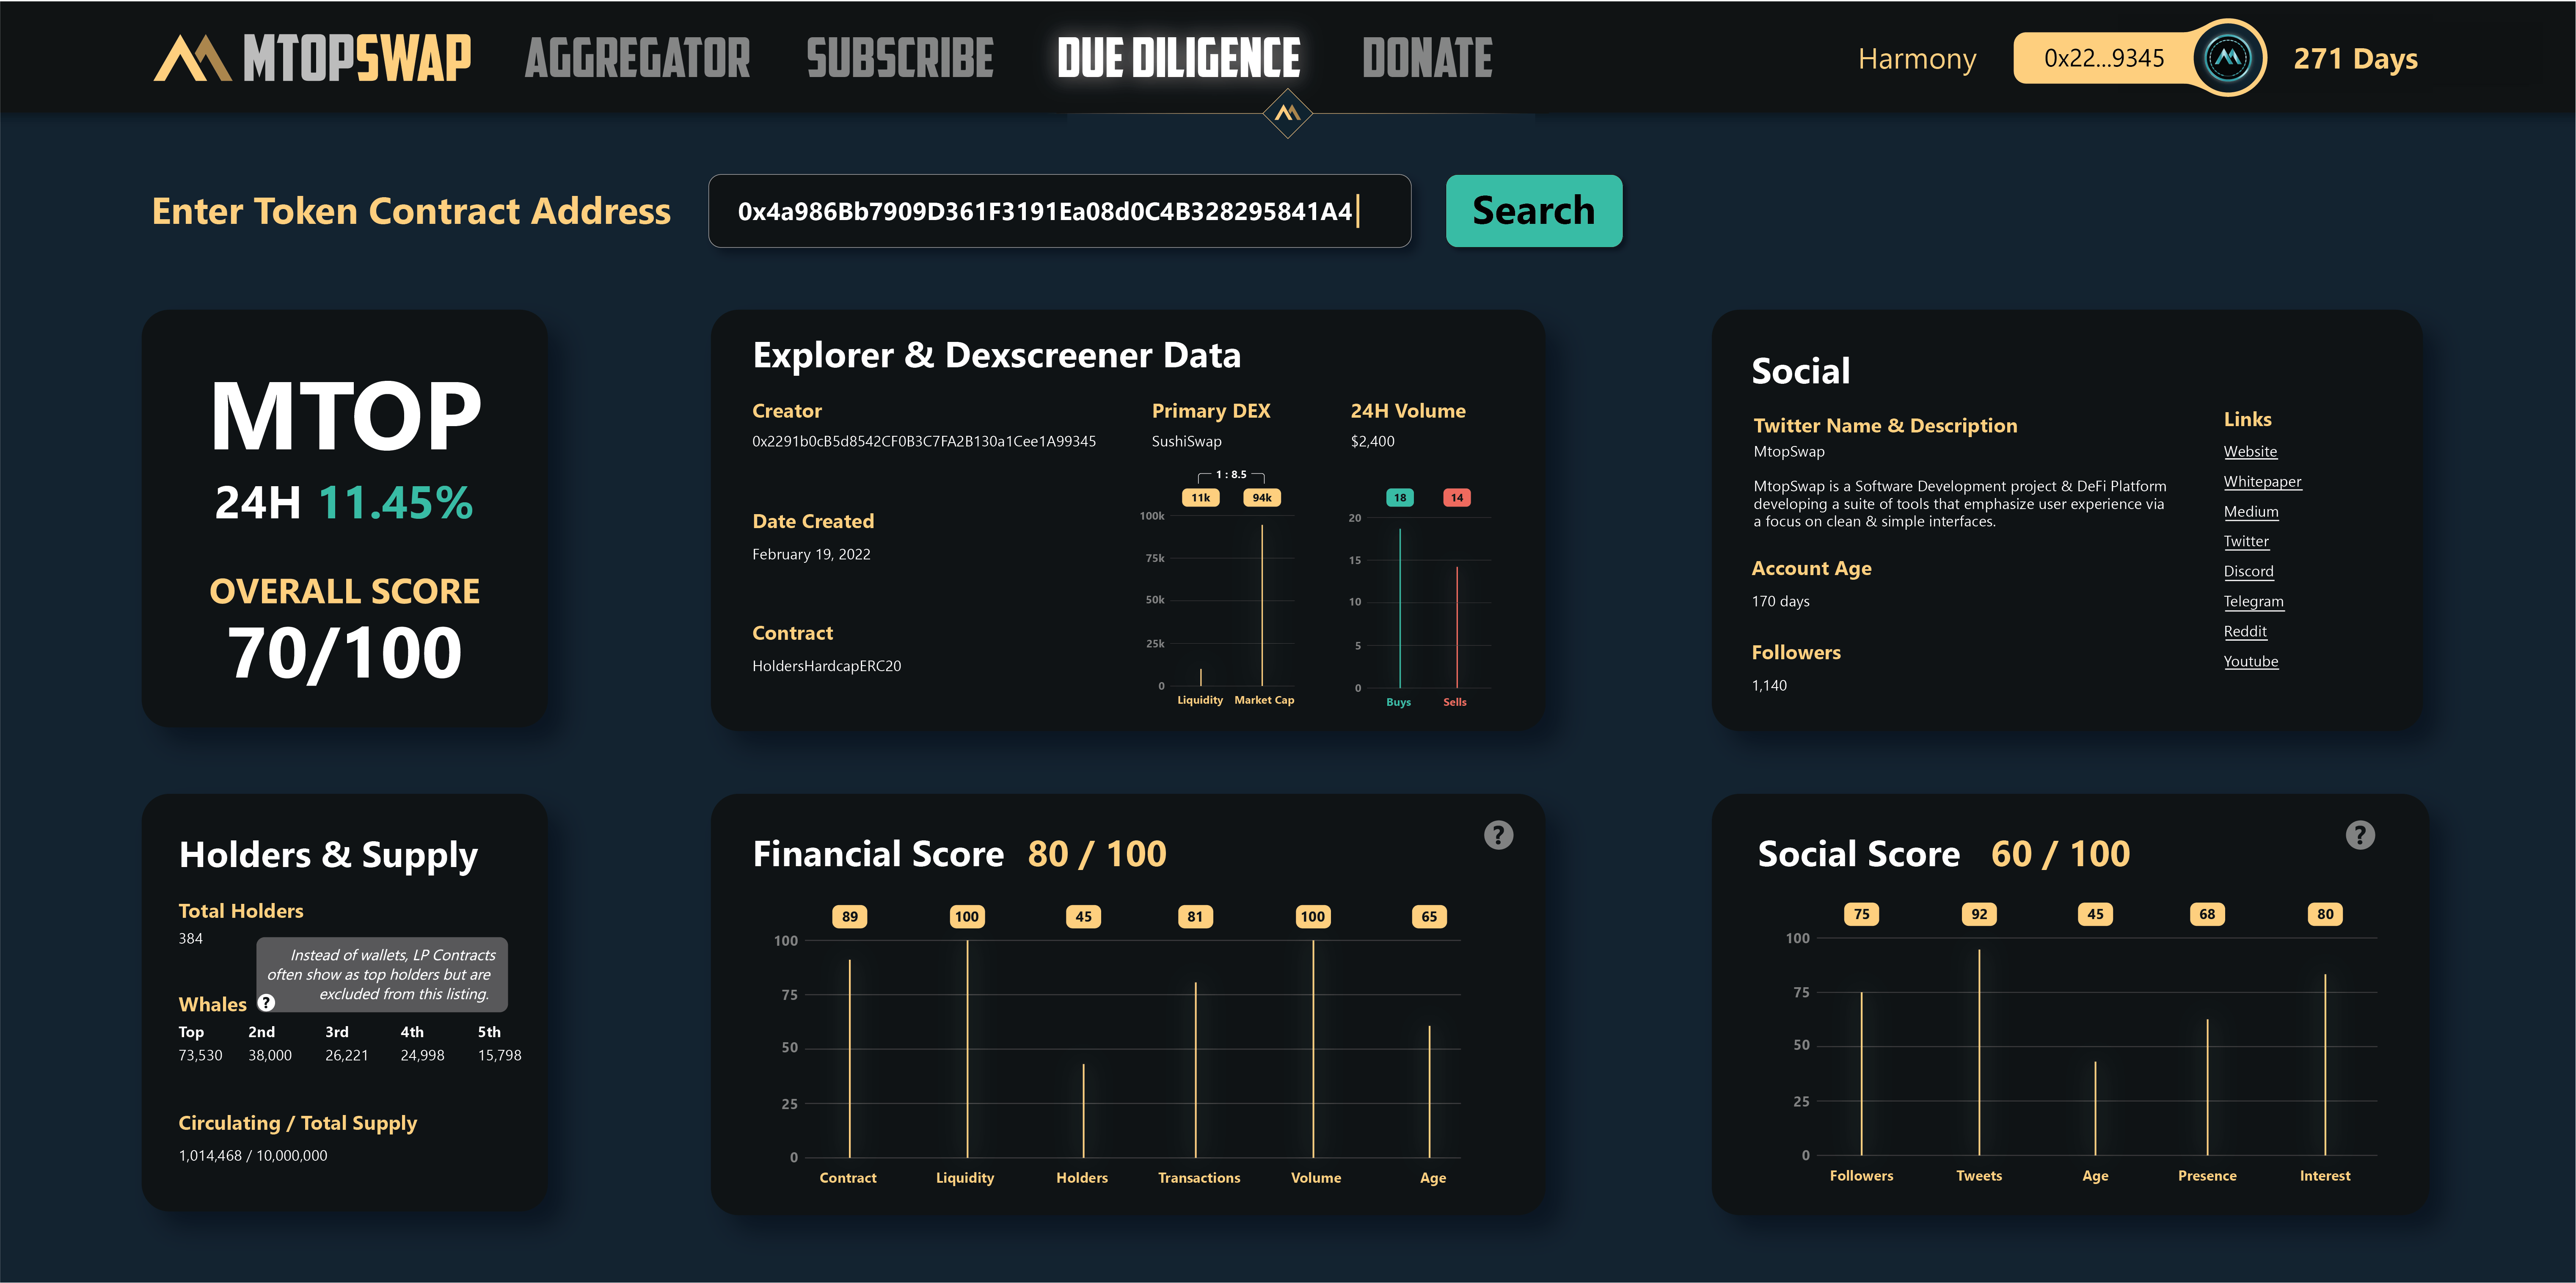Screen dimensions: 2576x1283
Task: Click the Total Holders value 384
Action: click(x=190, y=939)
